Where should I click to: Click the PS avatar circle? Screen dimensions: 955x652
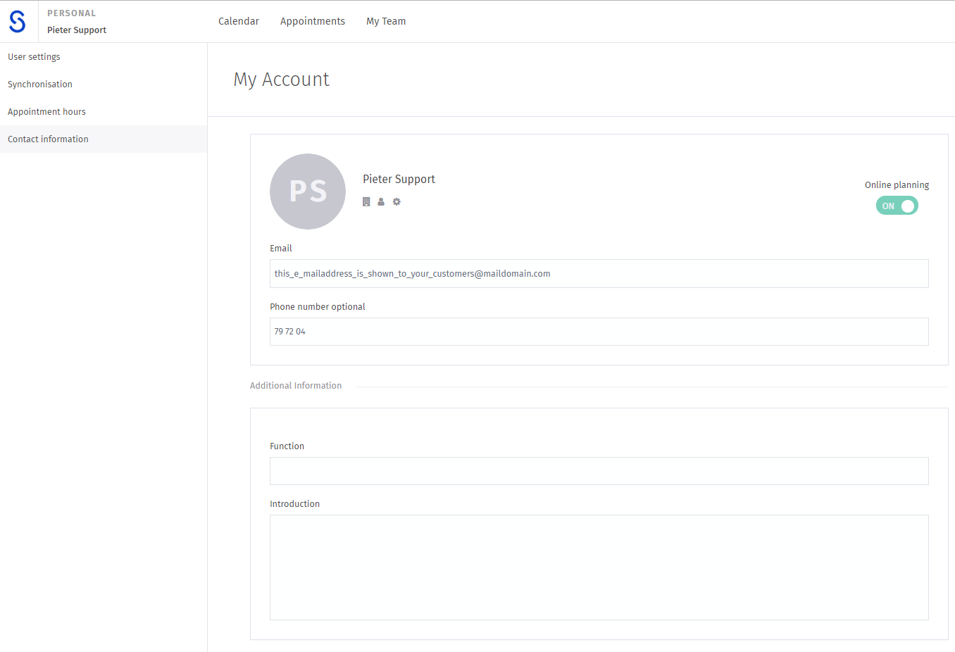[308, 191]
